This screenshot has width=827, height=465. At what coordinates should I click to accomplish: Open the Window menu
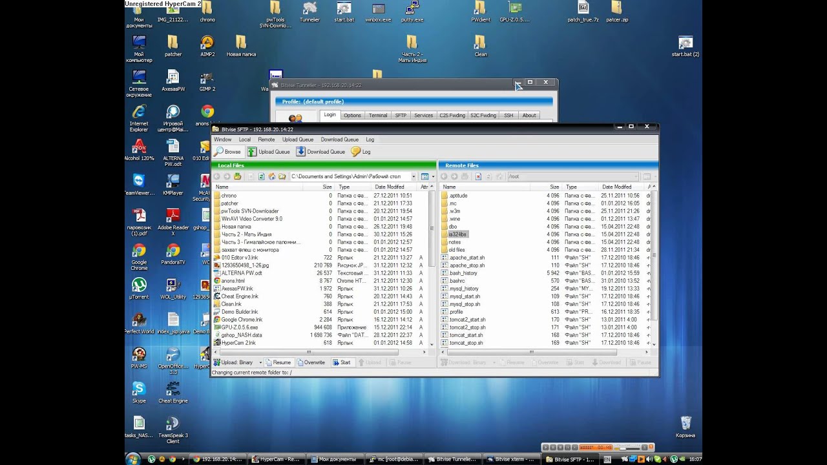pos(222,139)
